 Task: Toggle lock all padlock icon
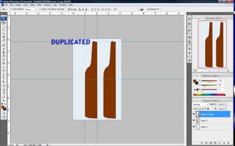pos(208,109)
